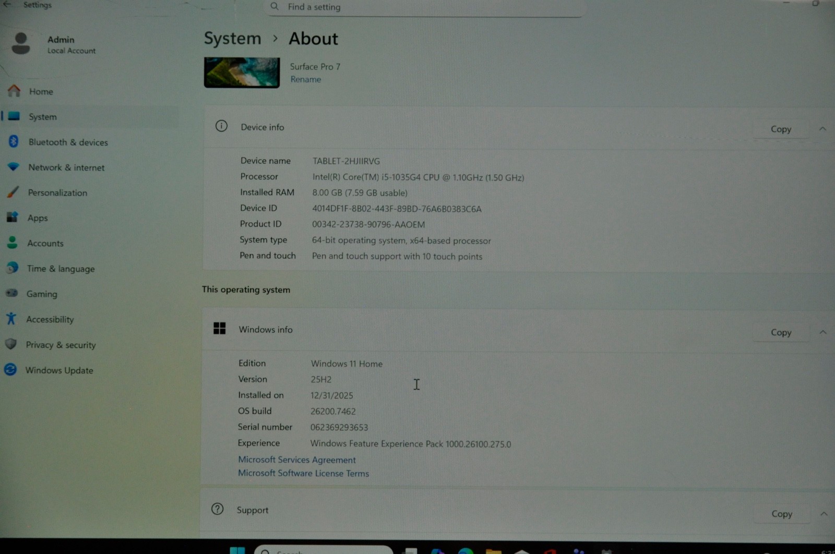
Task: Go back using the Settings back arrow
Action: (7, 4)
